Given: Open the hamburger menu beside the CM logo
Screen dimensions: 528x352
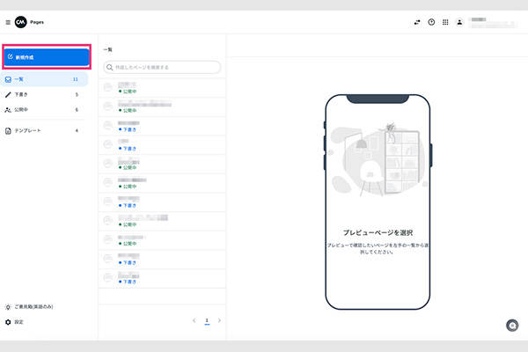Looking at the screenshot, I should click(8, 22).
